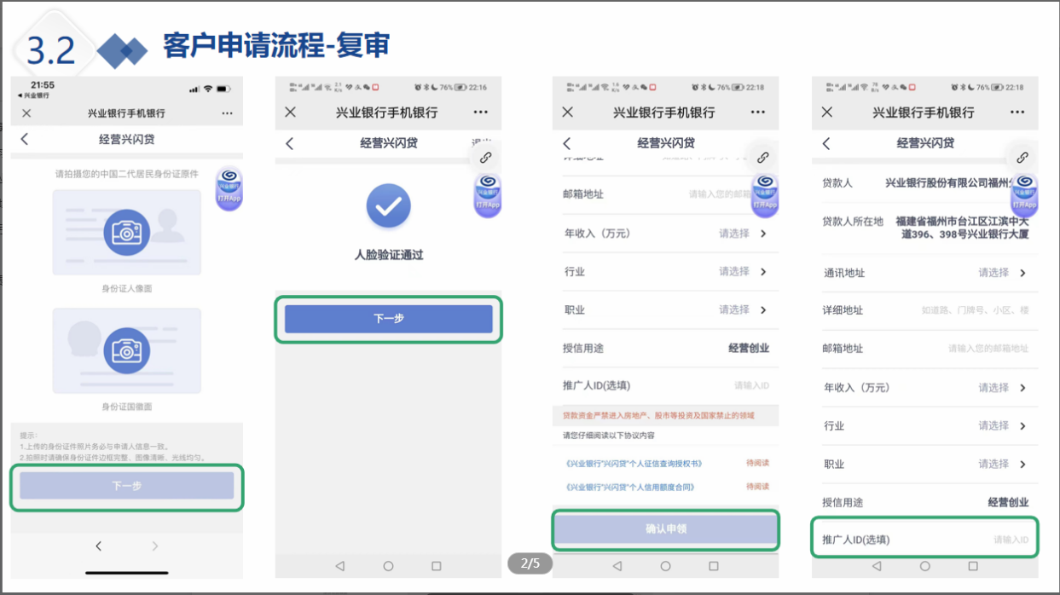Close the 确认申领 screen with X
Screen dimensions: 1060x595
point(568,113)
